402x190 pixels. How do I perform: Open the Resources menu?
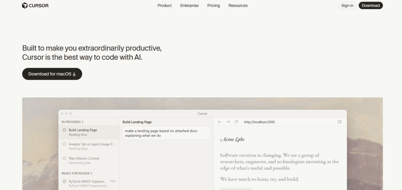tap(238, 5)
